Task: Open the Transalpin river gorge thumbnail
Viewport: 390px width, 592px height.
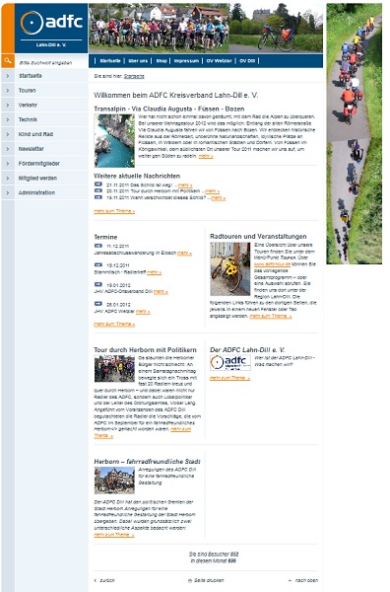Action: point(114,140)
